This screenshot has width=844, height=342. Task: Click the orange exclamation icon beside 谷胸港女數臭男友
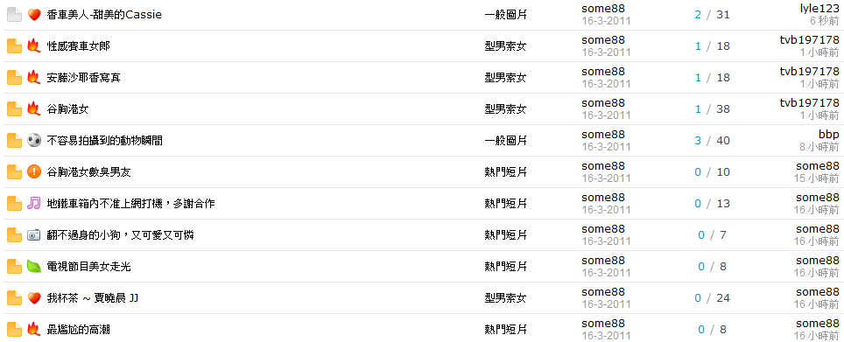34,172
